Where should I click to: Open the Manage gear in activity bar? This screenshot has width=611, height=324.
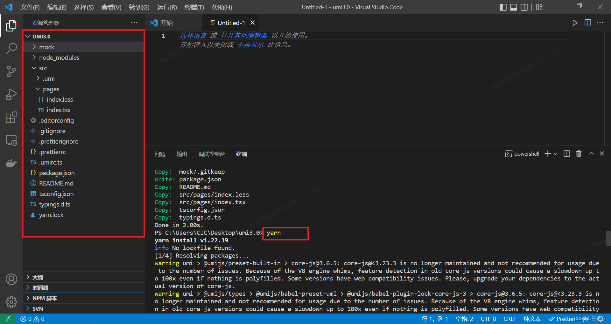click(11, 302)
